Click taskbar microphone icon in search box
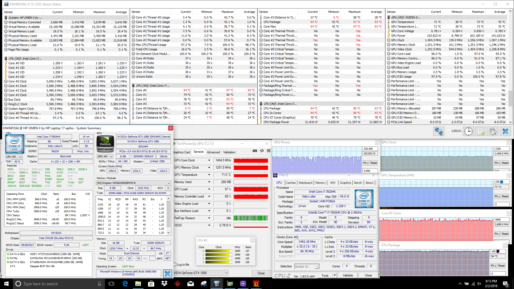 (x=99, y=284)
